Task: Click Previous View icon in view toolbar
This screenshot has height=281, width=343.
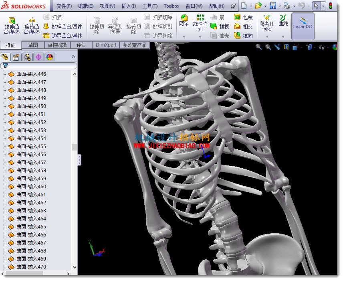Action: coord(277,47)
